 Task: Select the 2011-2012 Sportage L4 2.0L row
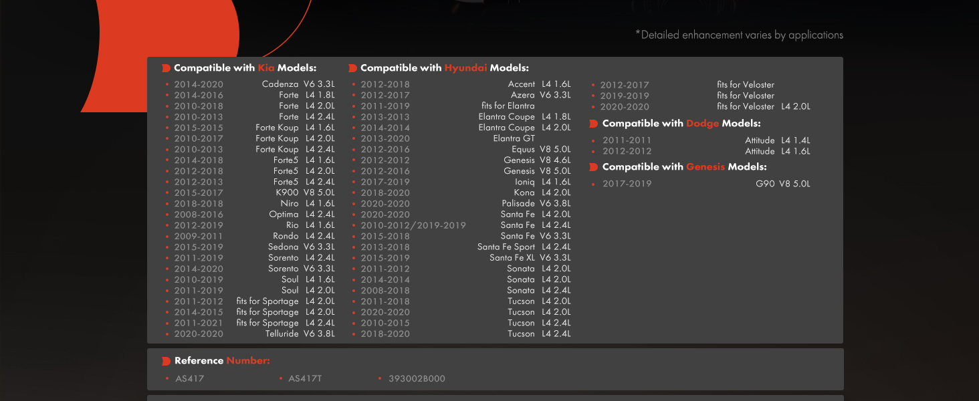[x=250, y=301]
